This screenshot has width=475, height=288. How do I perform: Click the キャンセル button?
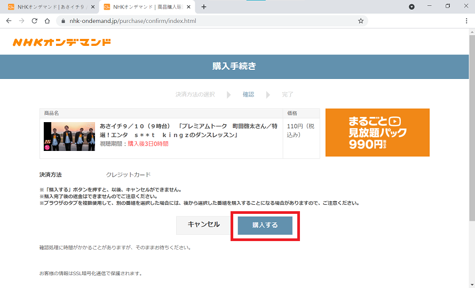point(203,225)
